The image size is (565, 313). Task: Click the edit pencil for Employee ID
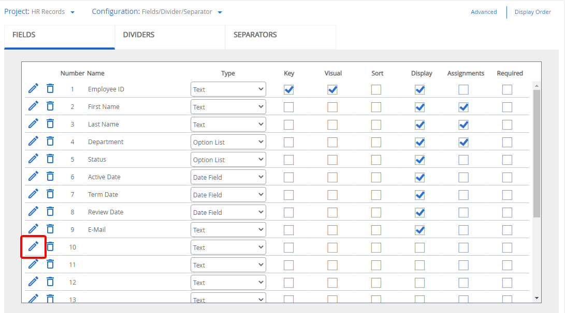[33, 89]
